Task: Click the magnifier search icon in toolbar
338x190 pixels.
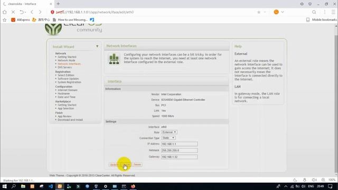Action: [314, 12]
